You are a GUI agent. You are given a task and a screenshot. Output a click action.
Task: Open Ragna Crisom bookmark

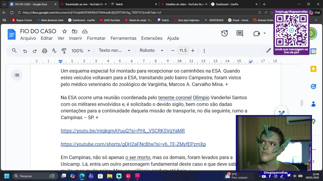point(22,20)
